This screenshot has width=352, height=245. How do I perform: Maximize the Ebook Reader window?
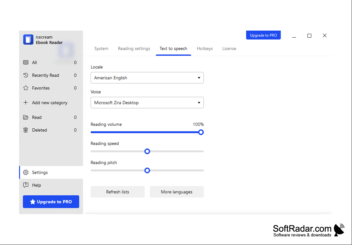(x=309, y=36)
